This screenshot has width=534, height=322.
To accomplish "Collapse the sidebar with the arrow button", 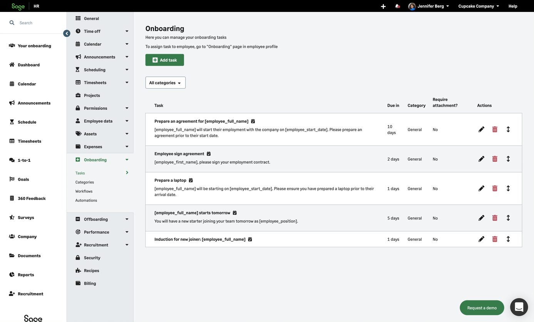I will (x=67, y=34).
